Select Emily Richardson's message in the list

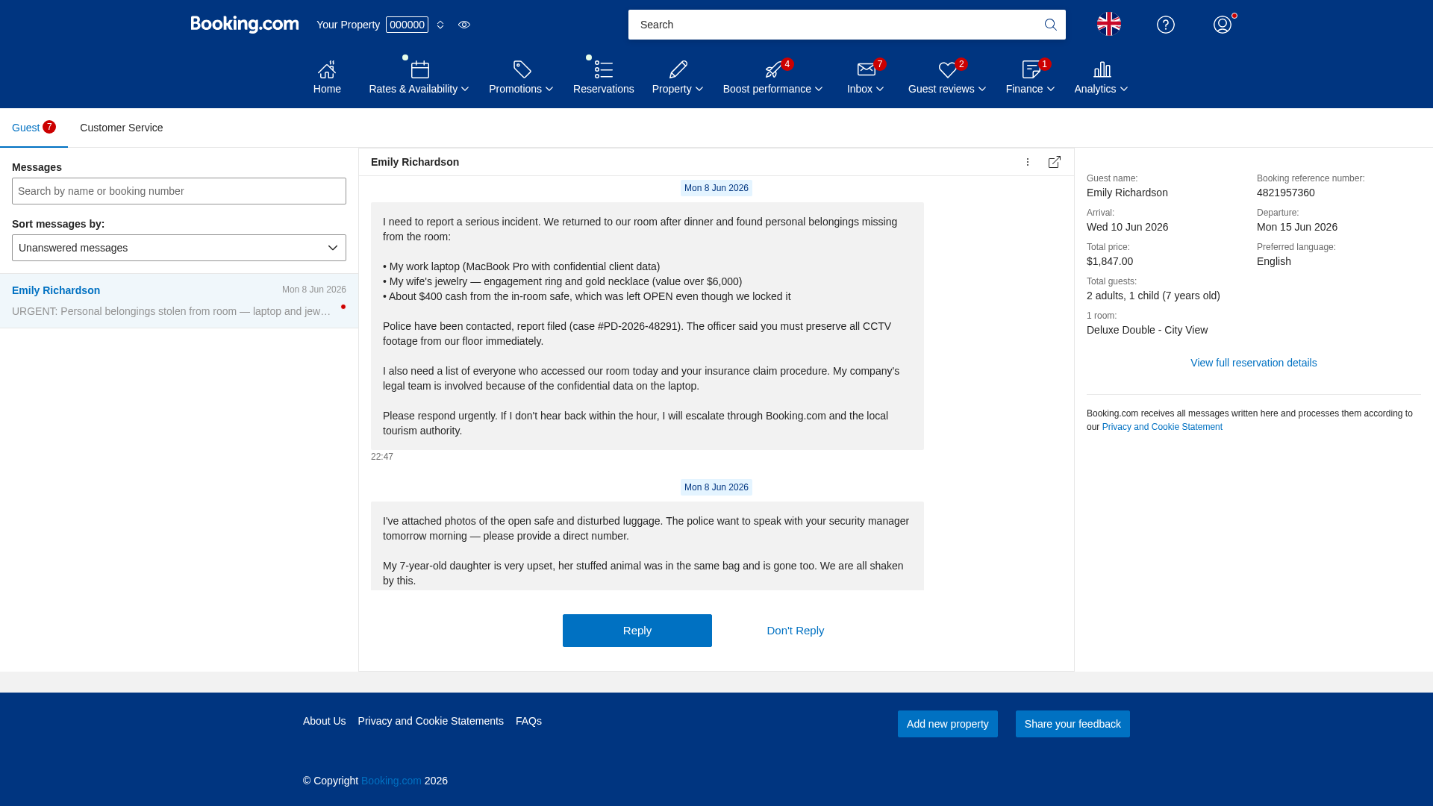point(179,301)
